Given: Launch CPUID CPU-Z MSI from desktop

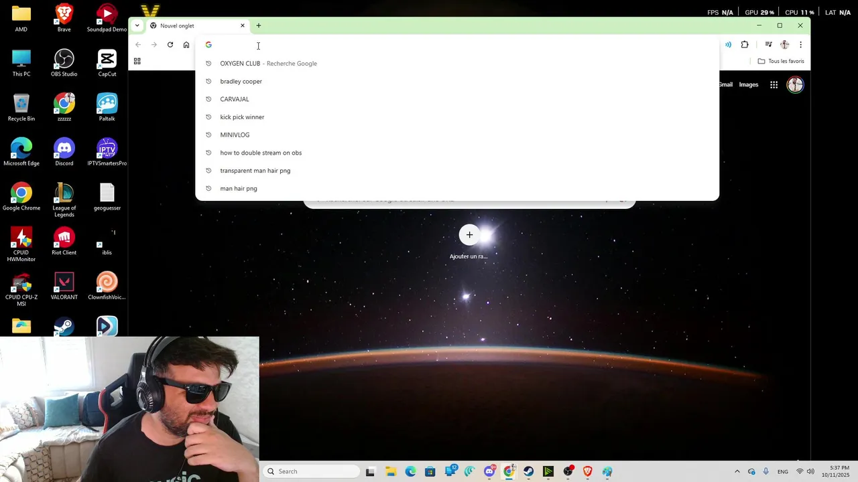Looking at the screenshot, I should click(x=21, y=289).
